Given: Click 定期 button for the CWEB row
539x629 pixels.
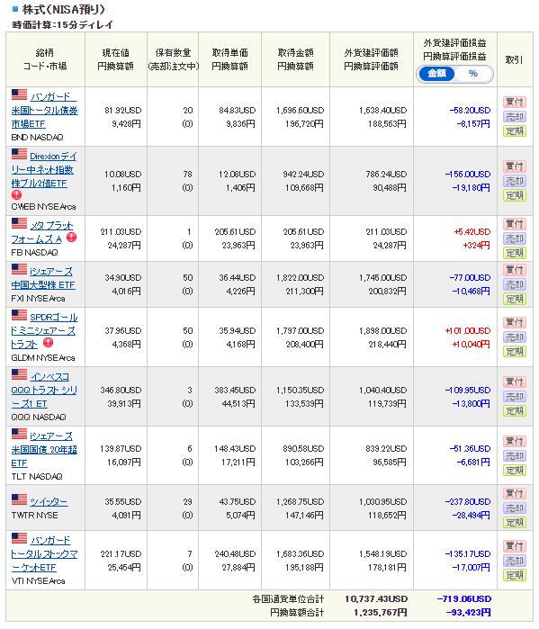Looking at the screenshot, I should [x=515, y=196].
